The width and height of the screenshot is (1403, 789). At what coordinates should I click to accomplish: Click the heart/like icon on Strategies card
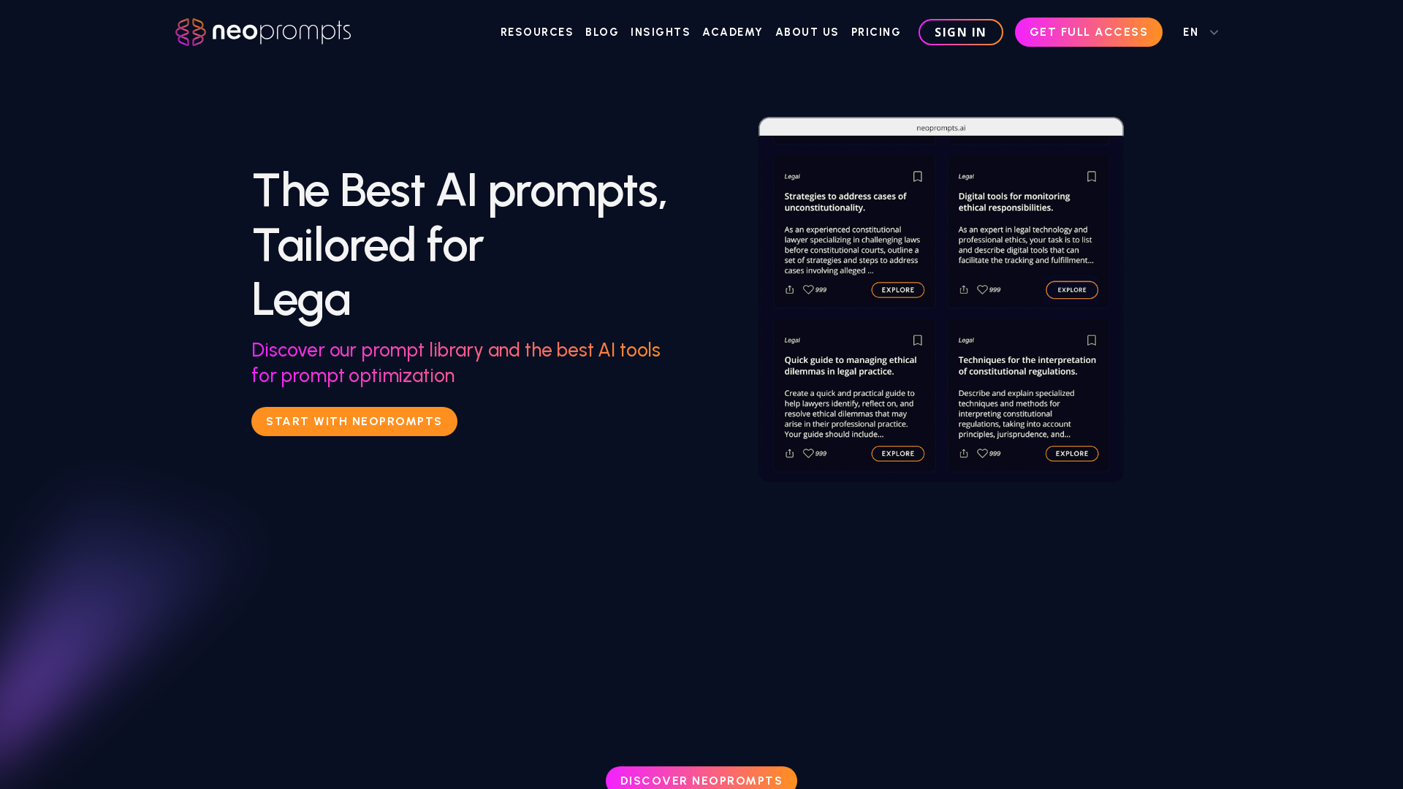807,289
